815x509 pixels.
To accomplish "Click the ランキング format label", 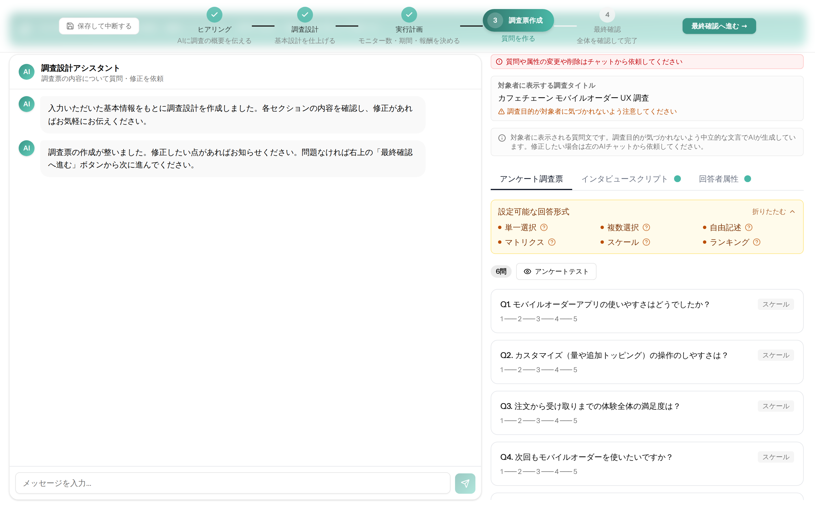I will (x=729, y=242).
